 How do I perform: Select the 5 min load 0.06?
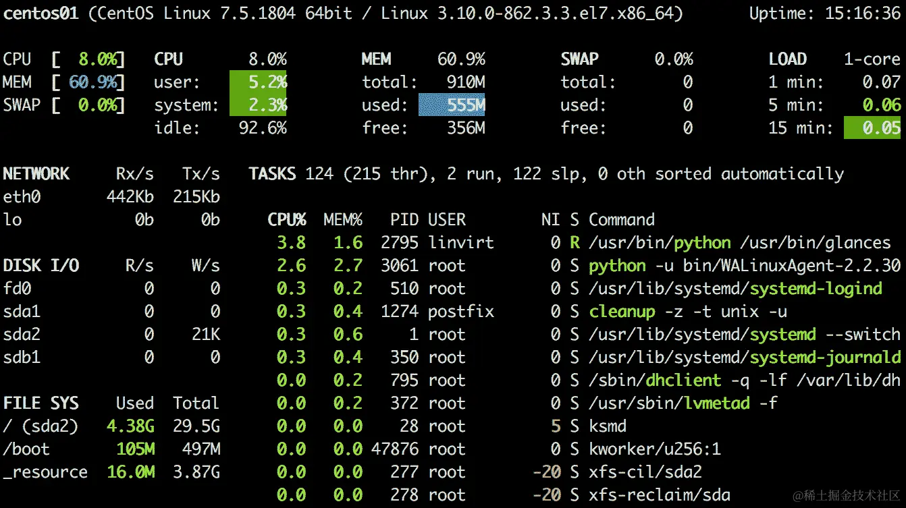coord(882,105)
